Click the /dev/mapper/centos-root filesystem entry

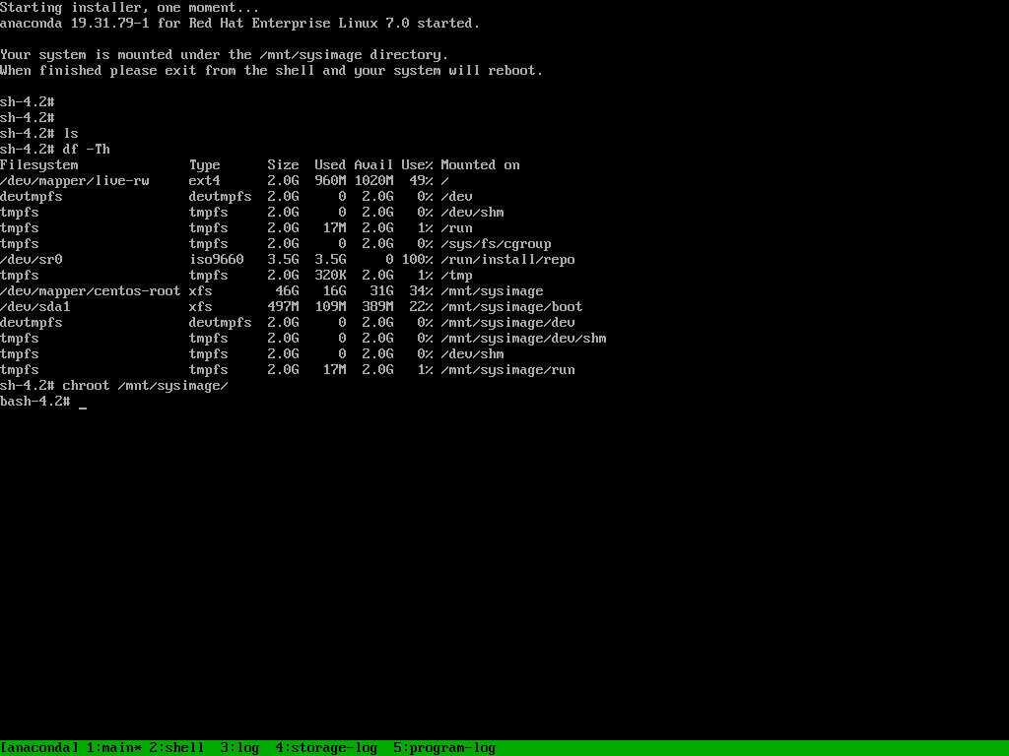[90, 291]
